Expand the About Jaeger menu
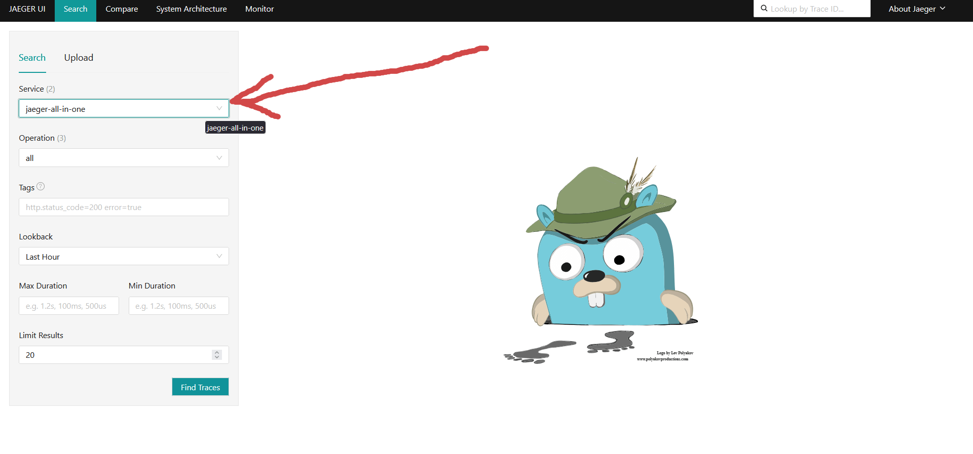The image size is (973, 454). click(x=917, y=9)
